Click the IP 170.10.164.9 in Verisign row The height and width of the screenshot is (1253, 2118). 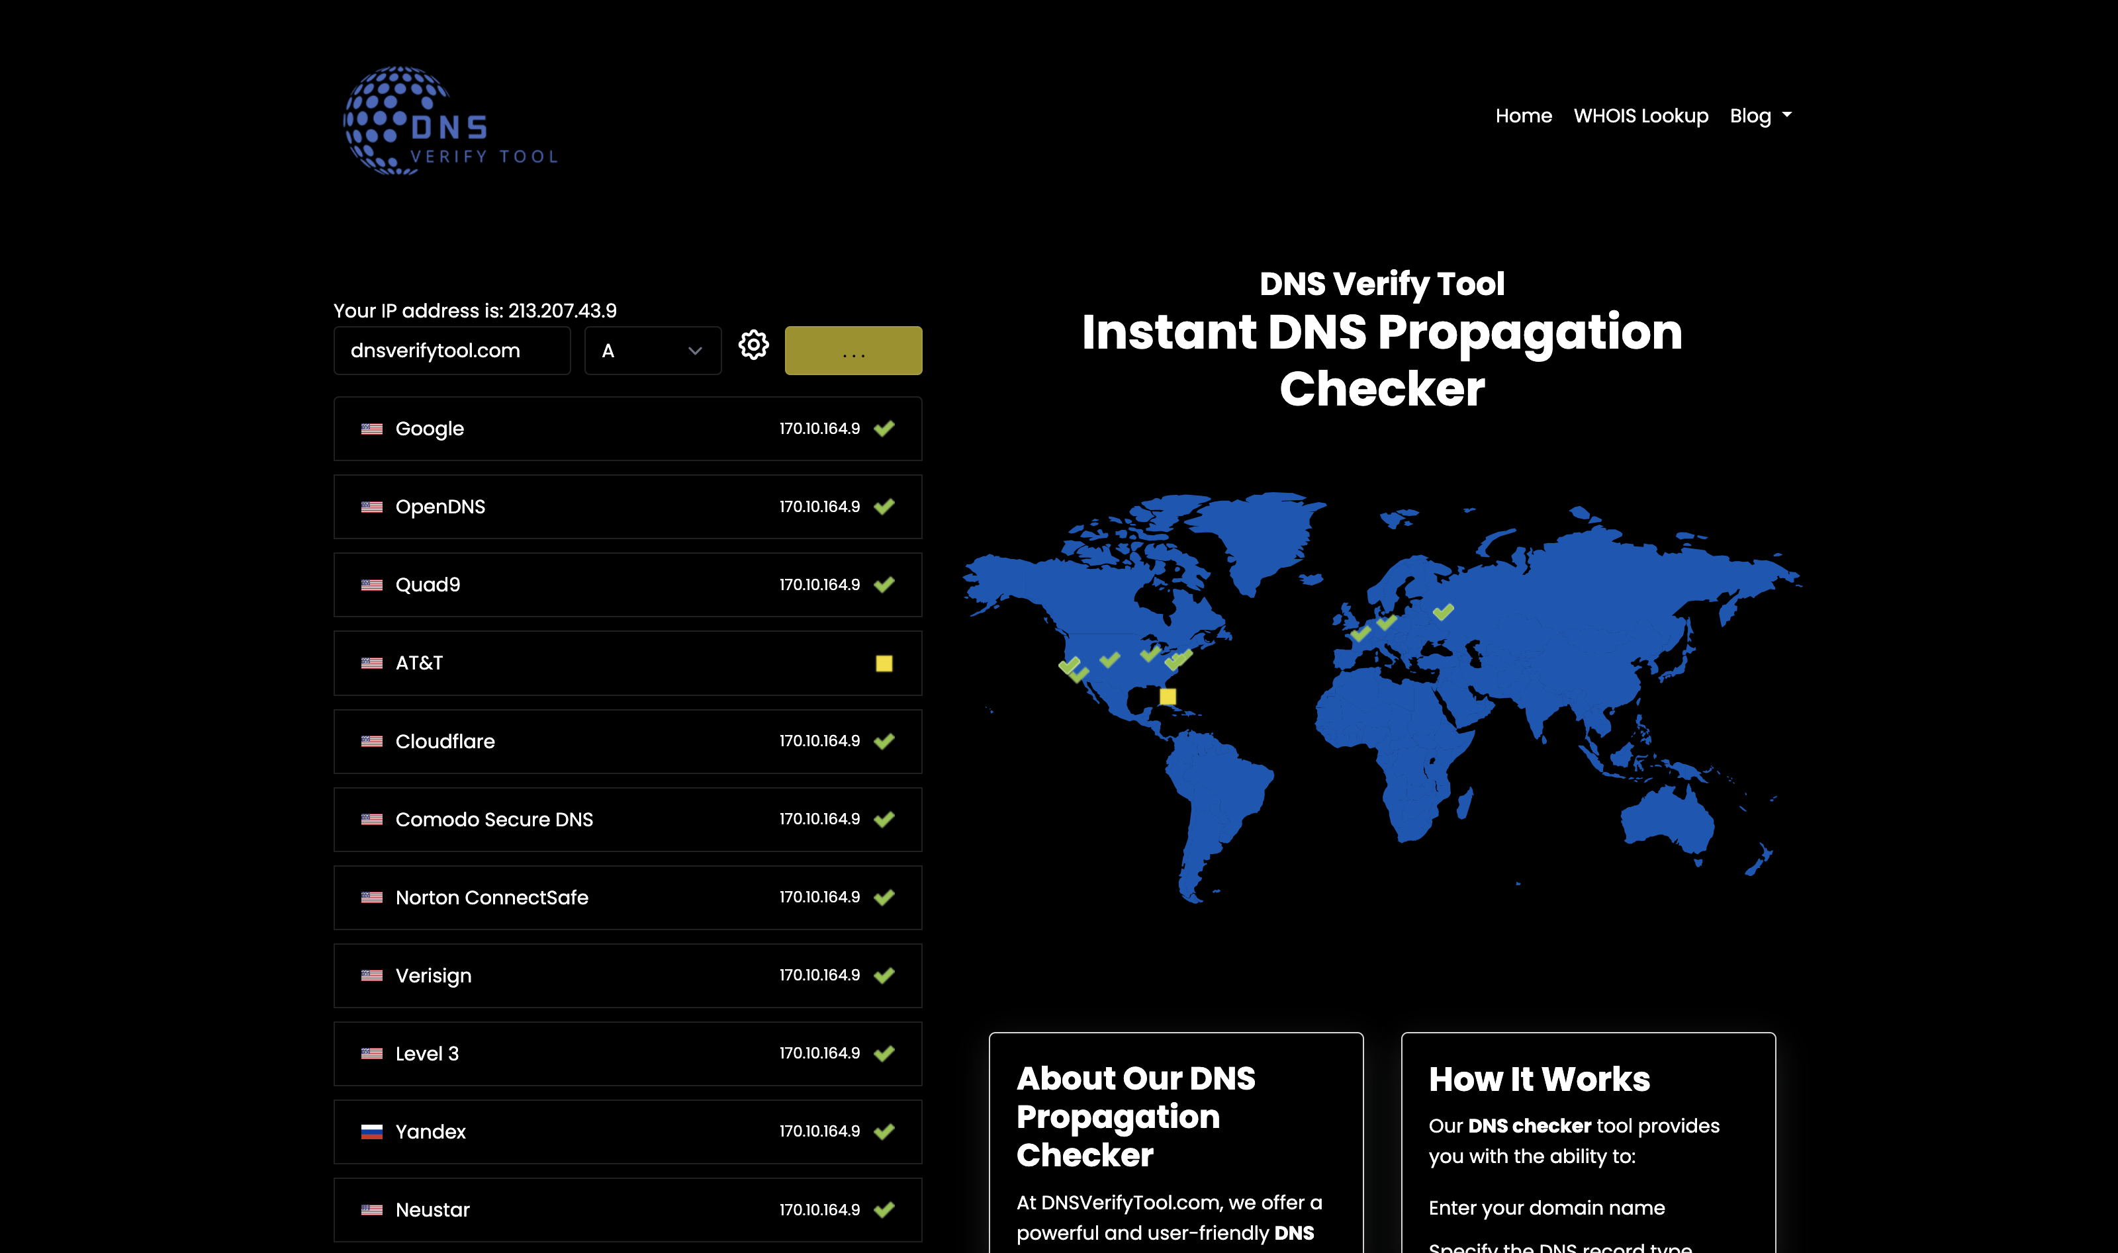[819, 974]
